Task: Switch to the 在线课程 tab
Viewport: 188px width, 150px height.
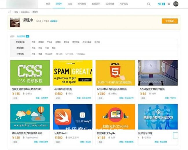Action: 21,36
